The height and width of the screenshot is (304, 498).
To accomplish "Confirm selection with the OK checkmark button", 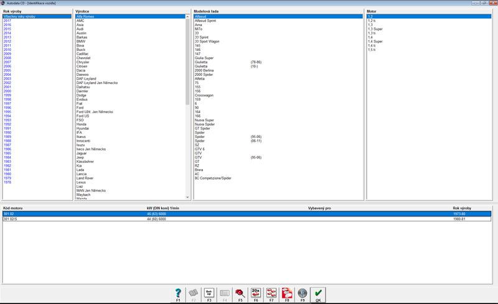I will point(318,295).
